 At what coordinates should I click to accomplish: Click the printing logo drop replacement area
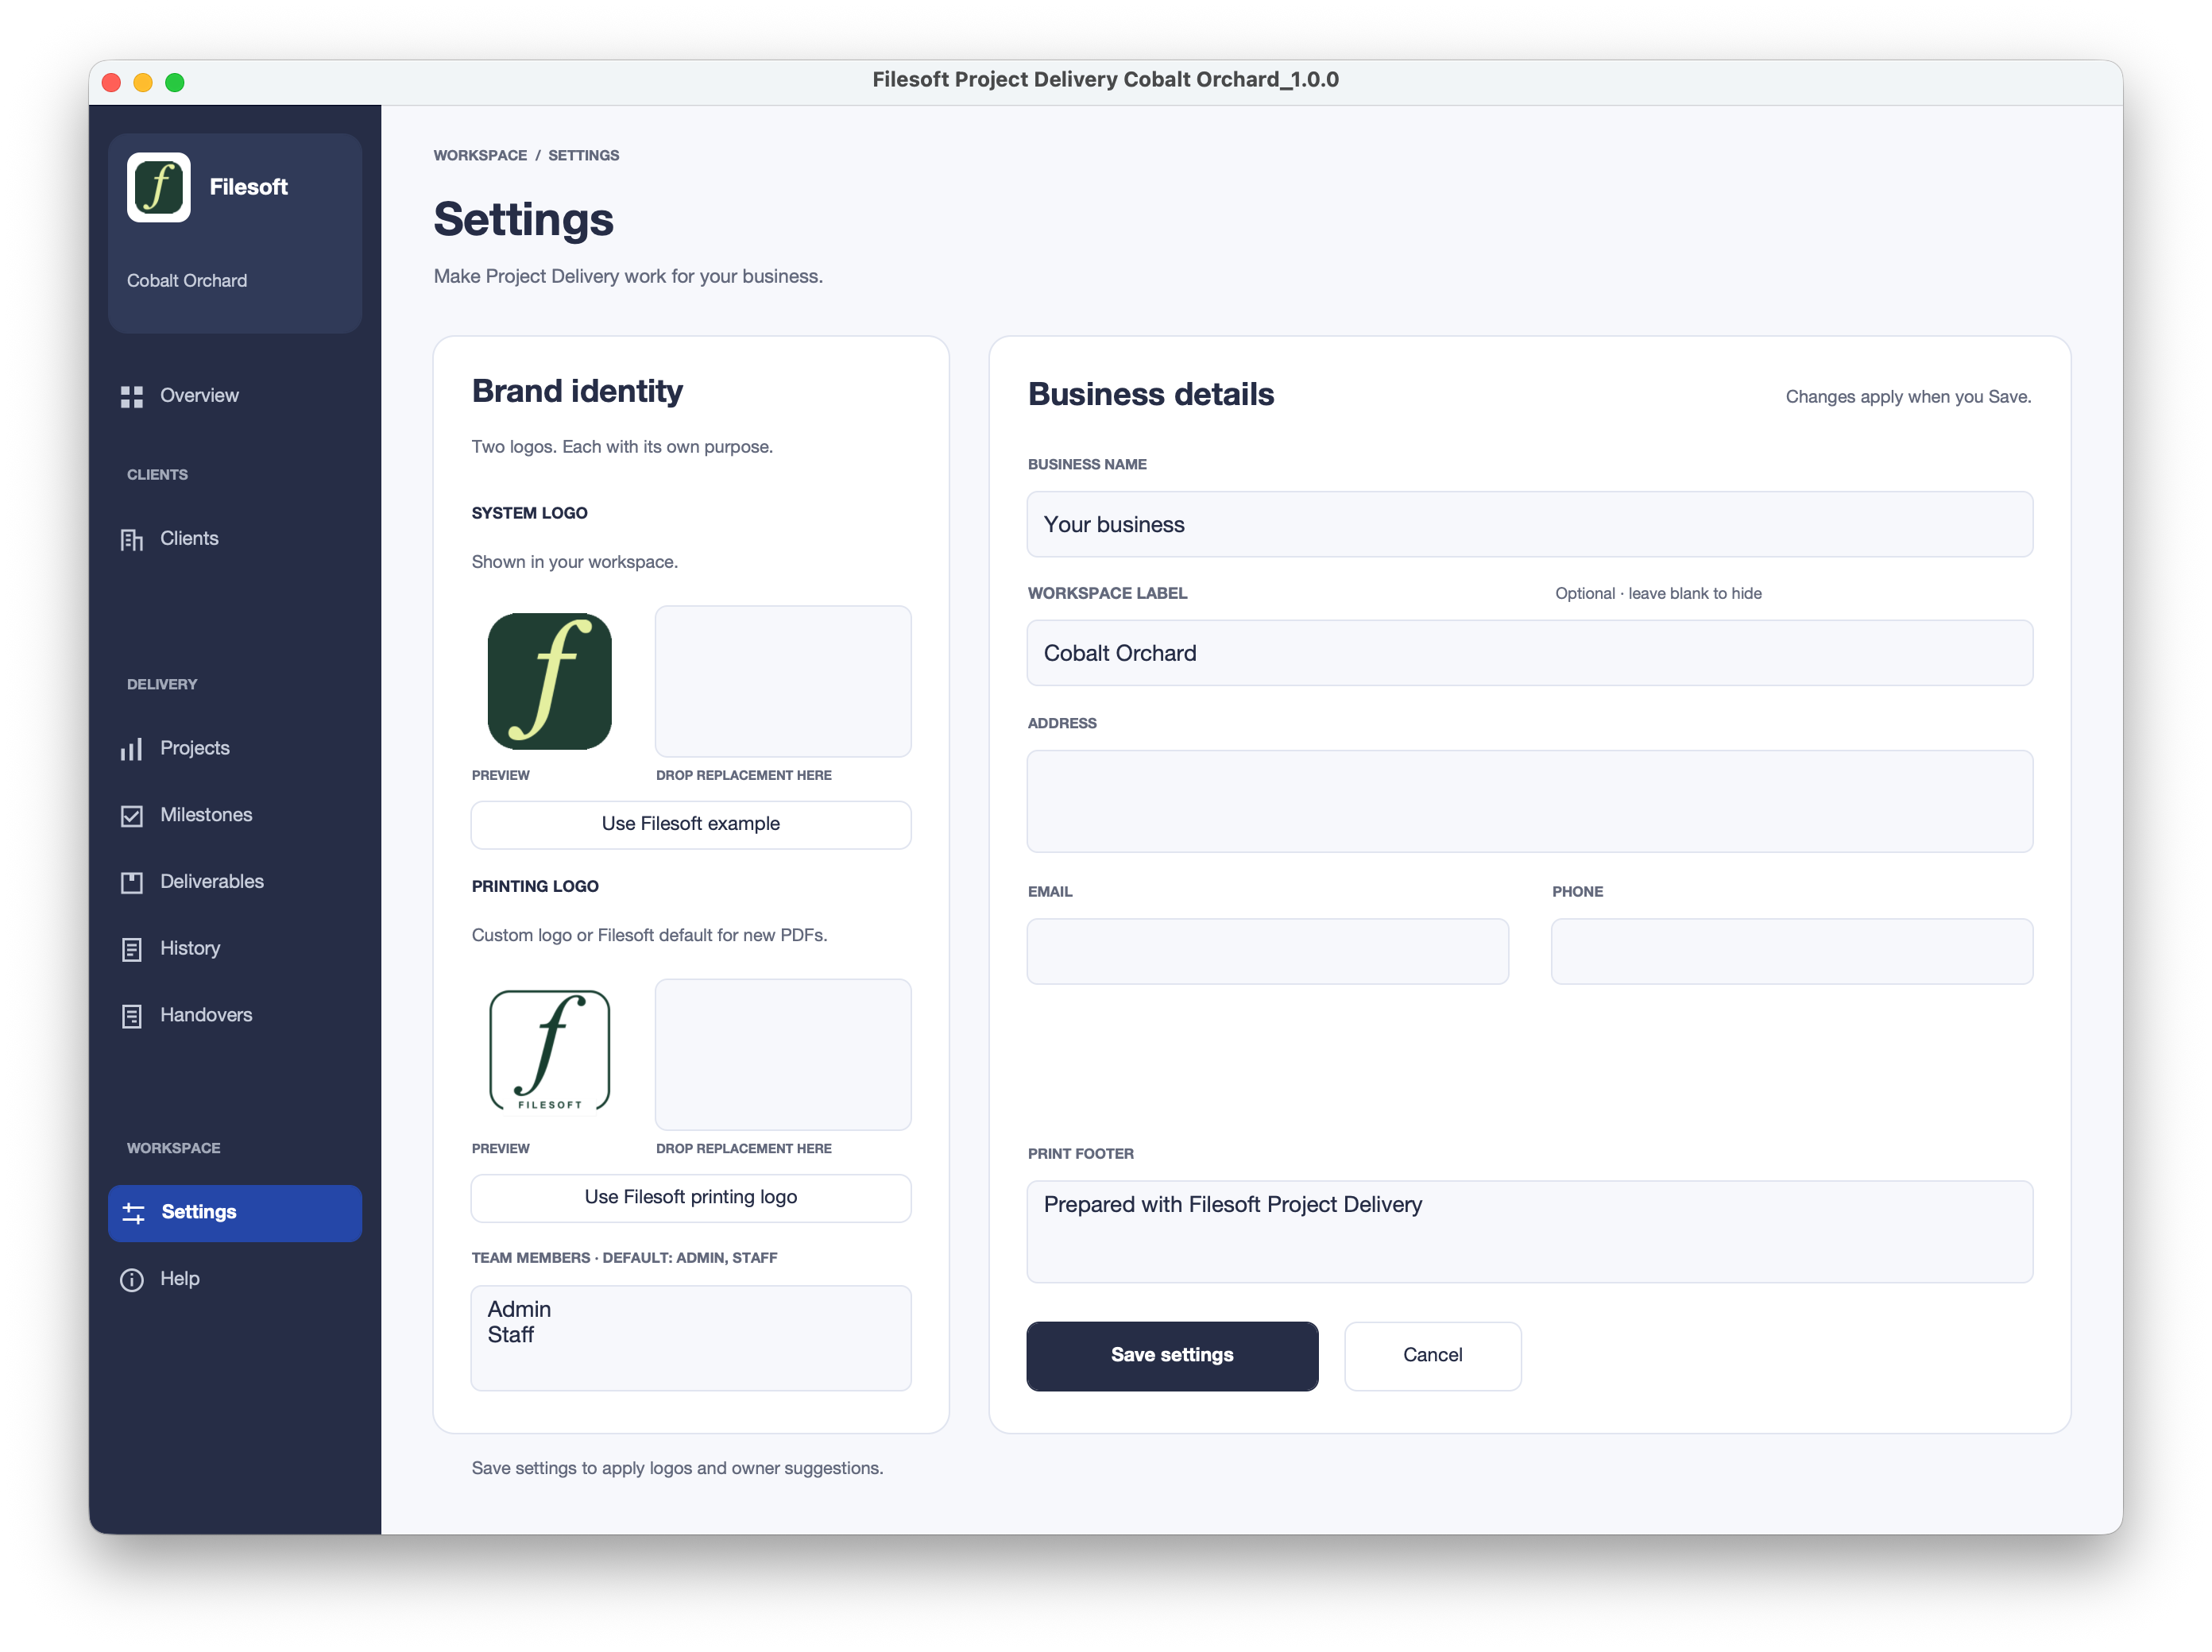point(782,1055)
